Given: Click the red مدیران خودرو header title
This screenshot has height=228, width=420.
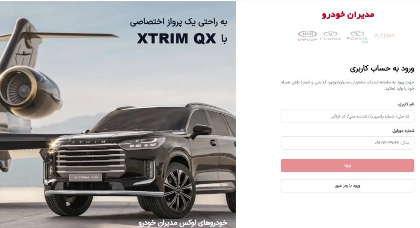Looking at the screenshot, I should tap(348, 14).
